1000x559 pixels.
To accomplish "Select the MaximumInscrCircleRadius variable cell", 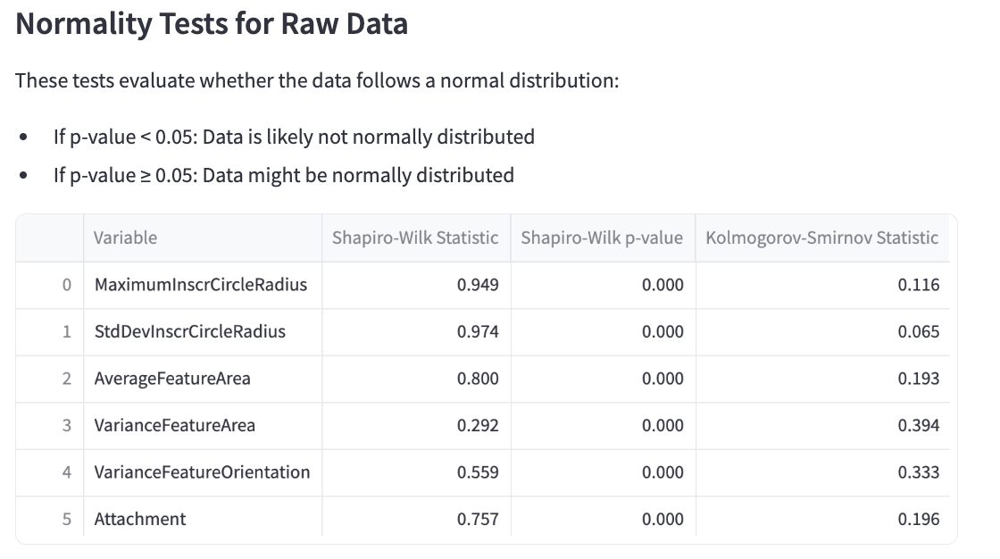I will [x=203, y=285].
